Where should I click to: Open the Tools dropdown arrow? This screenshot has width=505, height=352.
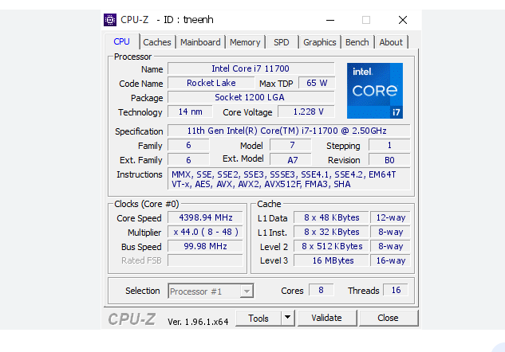click(x=288, y=318)
